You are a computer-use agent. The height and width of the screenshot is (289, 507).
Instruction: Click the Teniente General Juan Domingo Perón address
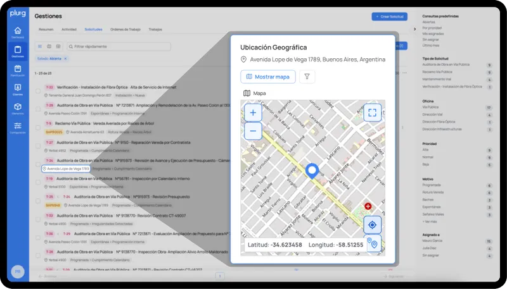pos(78,95)
